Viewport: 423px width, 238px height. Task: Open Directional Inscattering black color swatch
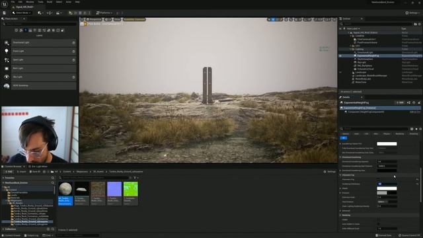(387, 171)
